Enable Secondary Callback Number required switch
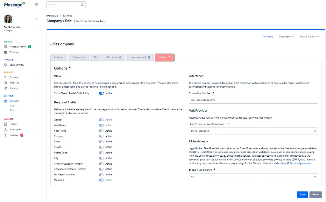Viewport: 326px width, 202px height. [x=102, y=169]
